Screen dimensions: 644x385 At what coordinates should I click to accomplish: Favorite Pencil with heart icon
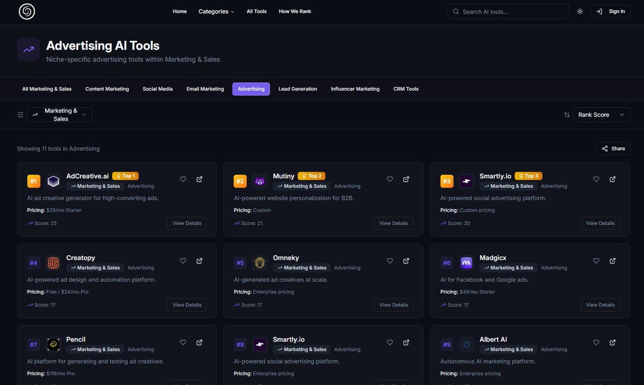click(x=183, y=343)
